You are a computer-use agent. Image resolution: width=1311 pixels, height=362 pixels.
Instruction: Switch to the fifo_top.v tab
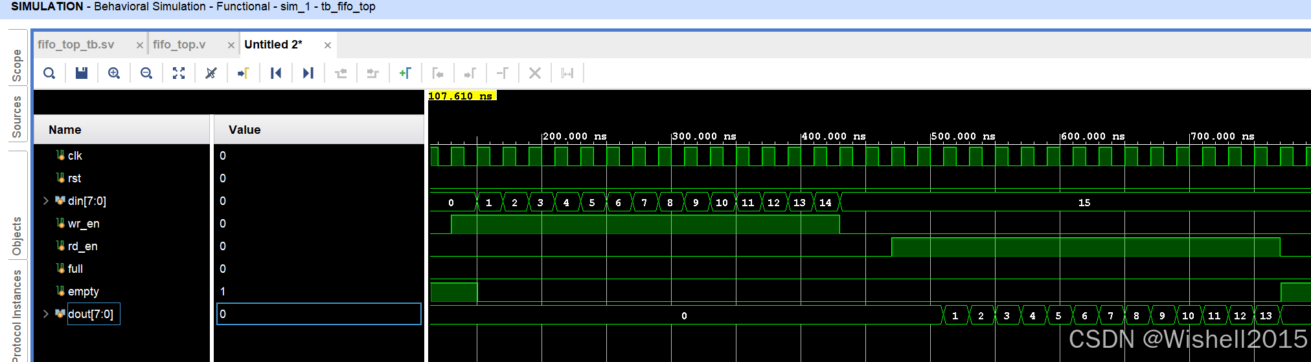click(179, 45)
